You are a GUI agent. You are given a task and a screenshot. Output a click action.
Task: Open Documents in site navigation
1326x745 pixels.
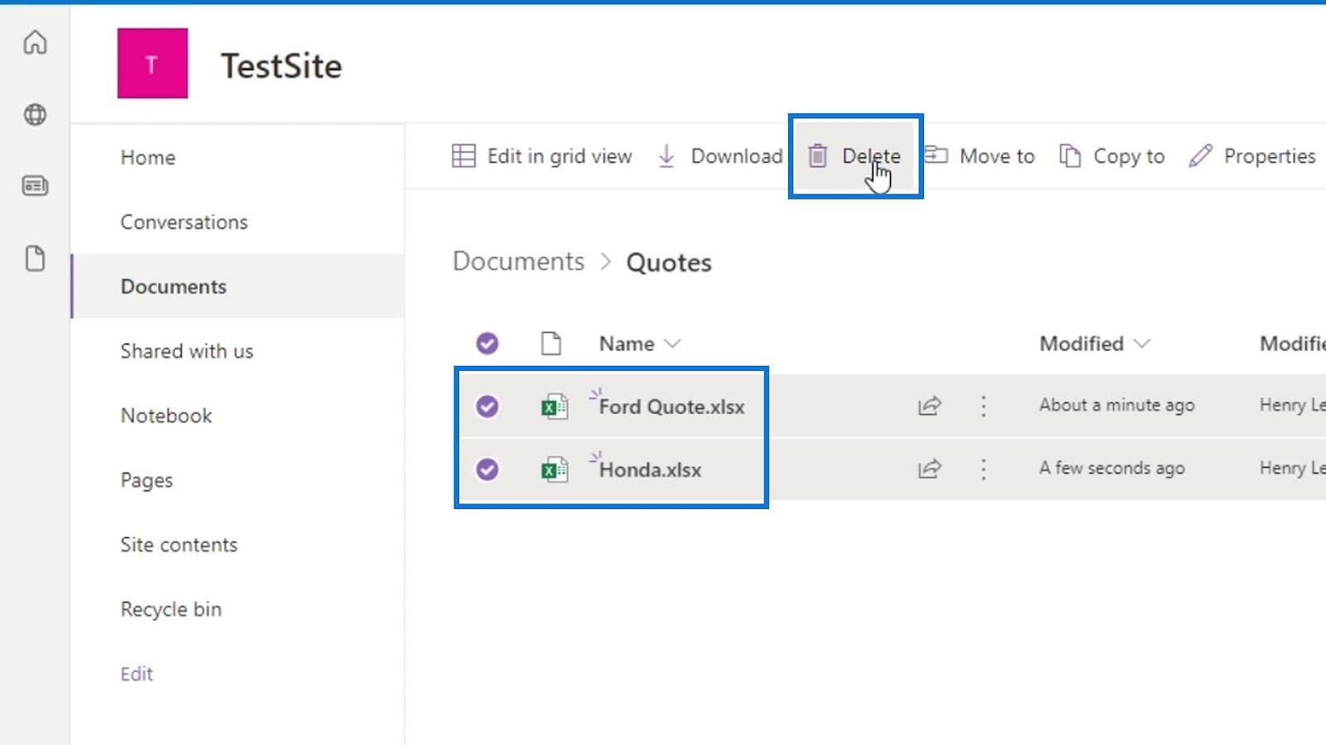tap(173, 286)
